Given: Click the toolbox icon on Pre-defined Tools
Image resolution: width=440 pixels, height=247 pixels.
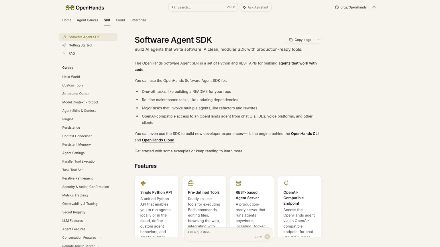Looking at the screenshot, I should click(x=191, y=183).
